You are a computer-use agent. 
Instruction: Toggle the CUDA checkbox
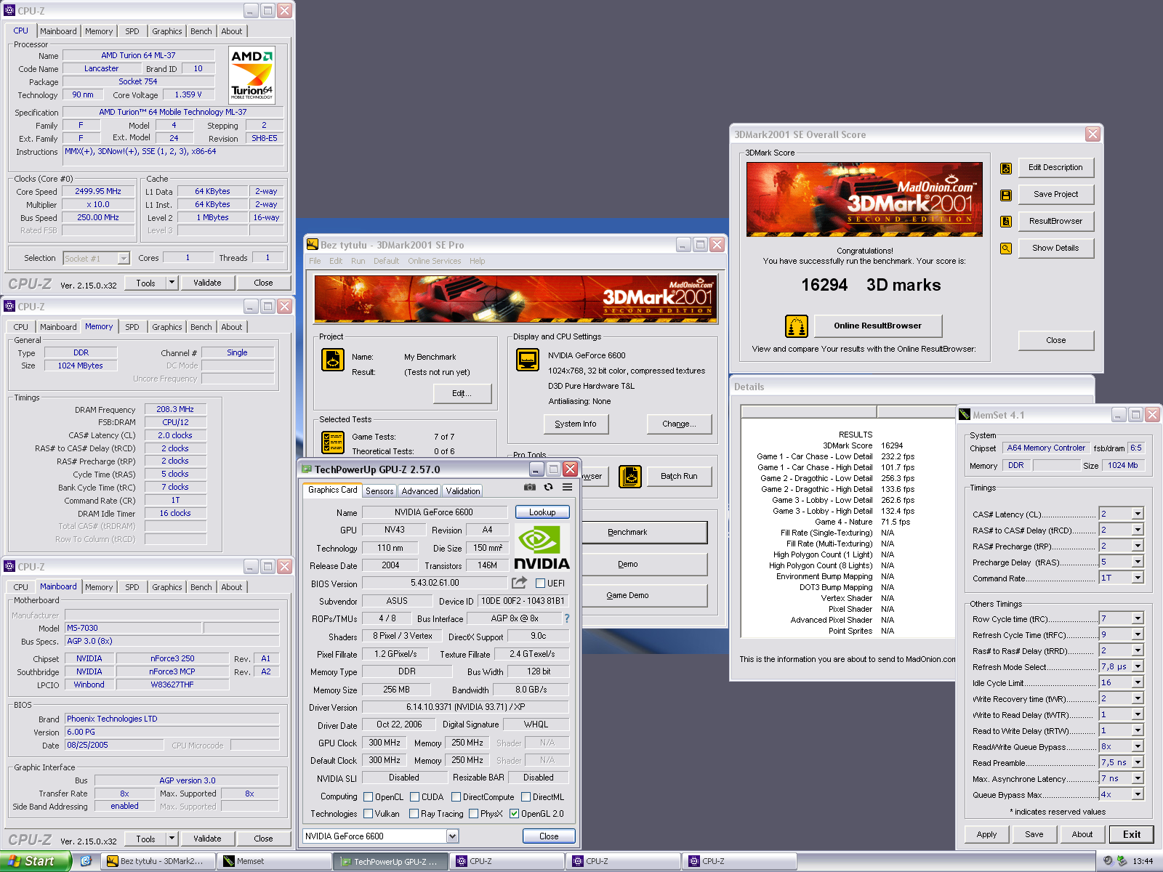pos(415,797)
